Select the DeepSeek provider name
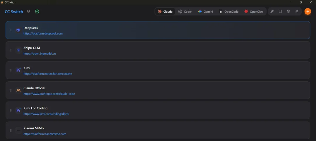 click(31, 28)
